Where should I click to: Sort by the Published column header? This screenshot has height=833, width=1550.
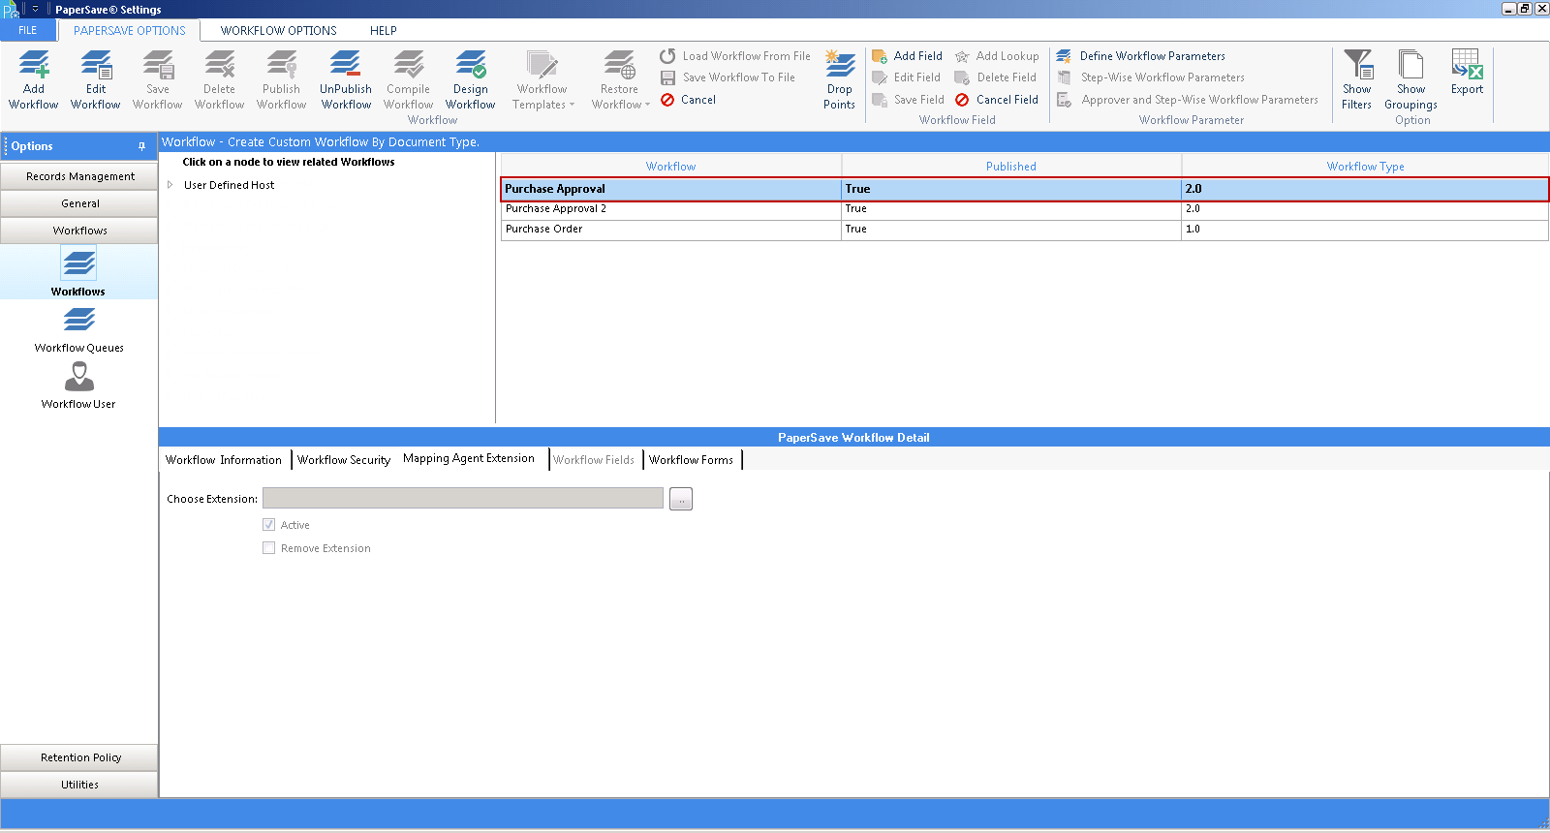coord(1011,167)
